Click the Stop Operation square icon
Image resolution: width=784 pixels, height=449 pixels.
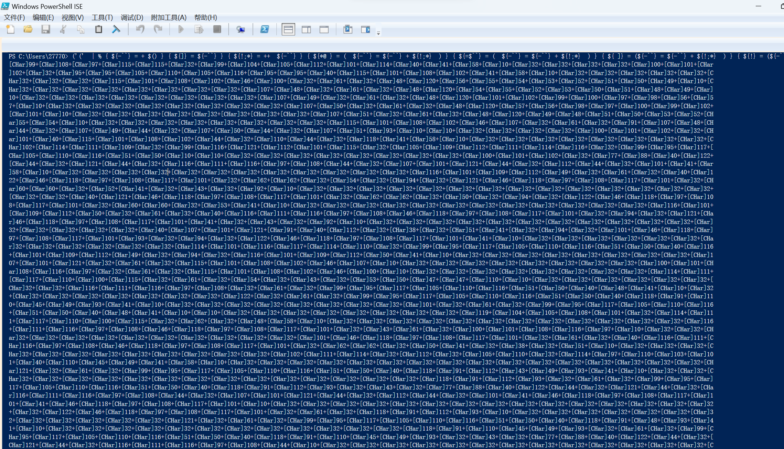[x=217, y=29]
